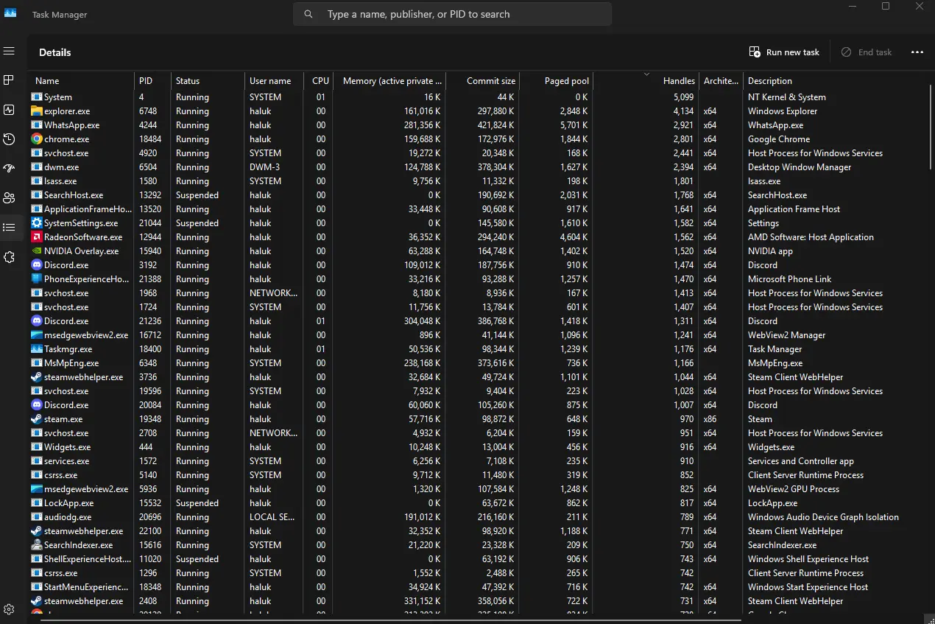Click the Suspended status of ShellExperienceHost

[197, 559]
